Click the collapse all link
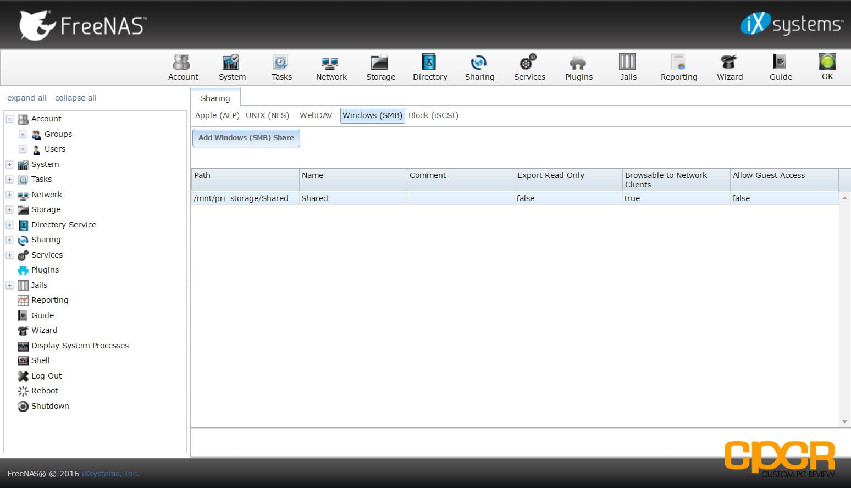851x489 pixels. [x=75, y=98]
